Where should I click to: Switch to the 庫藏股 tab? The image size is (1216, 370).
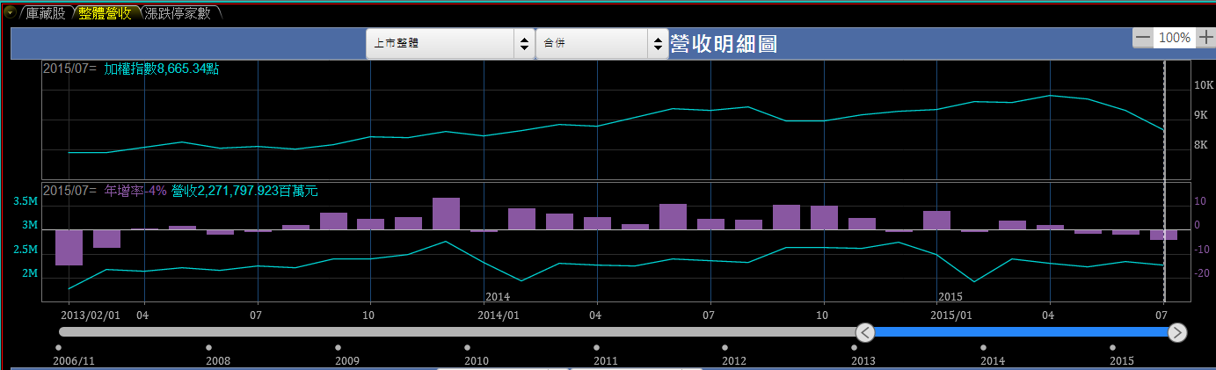(46, 13)
